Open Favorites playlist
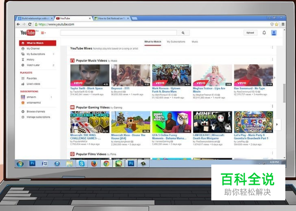The image size is (296, 211). tap(32, 78)
